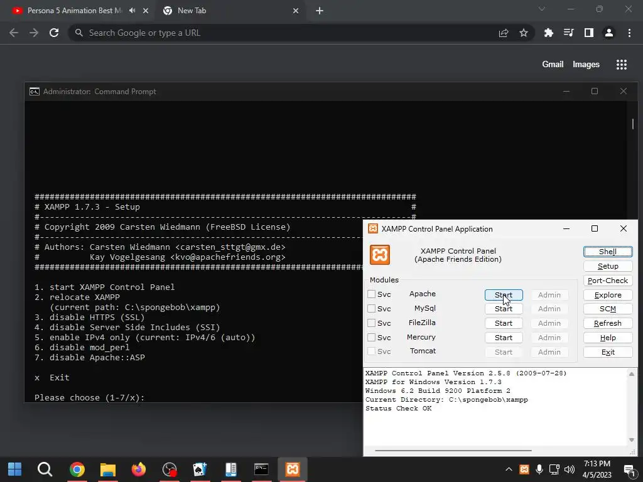The height and width of the screenshot is (482, 643).
Task: Open taskbar Search
Action: [45, 469]
